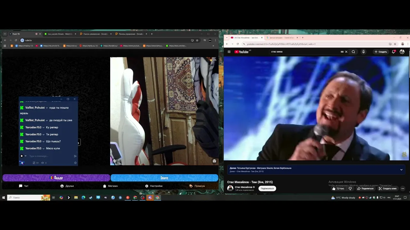Open the Премиум tab
The width and height of the screenshot is (410, 230).
pos(197,186)
